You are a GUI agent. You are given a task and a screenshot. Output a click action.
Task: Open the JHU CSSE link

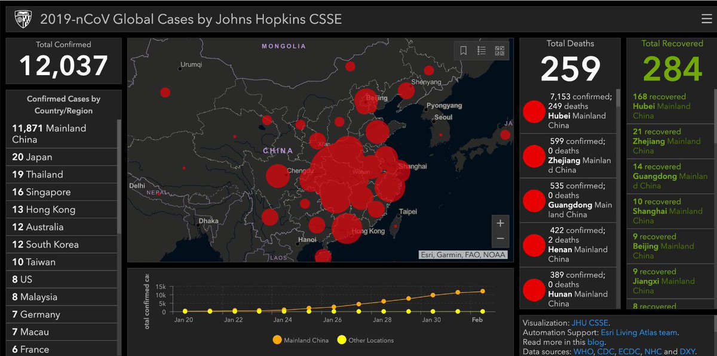(x=590, y=323)
